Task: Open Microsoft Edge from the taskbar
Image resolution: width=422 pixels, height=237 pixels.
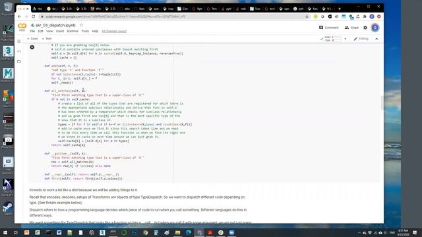Action: (189, 232)
